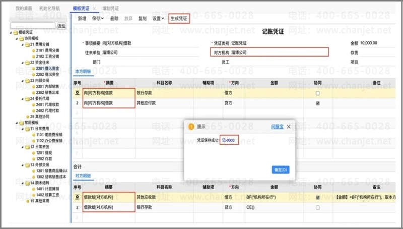Switch to the 填制凭证 tab
Viewport: 403px width, 229px height.
(x=110, y=9)
